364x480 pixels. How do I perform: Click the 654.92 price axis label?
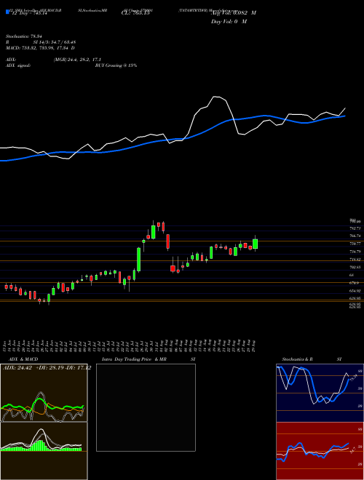point(355,291)
